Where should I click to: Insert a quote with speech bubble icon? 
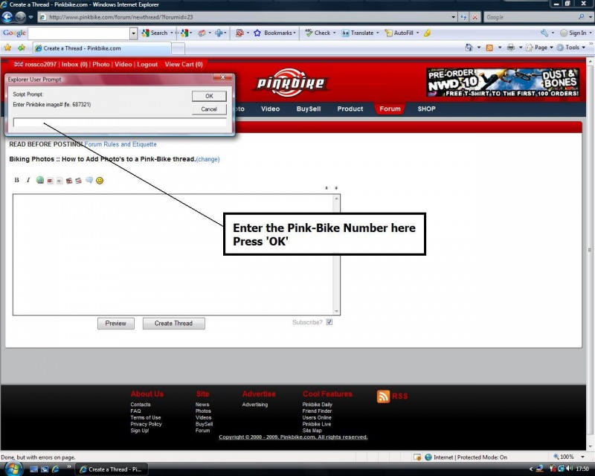click(89, 180)
